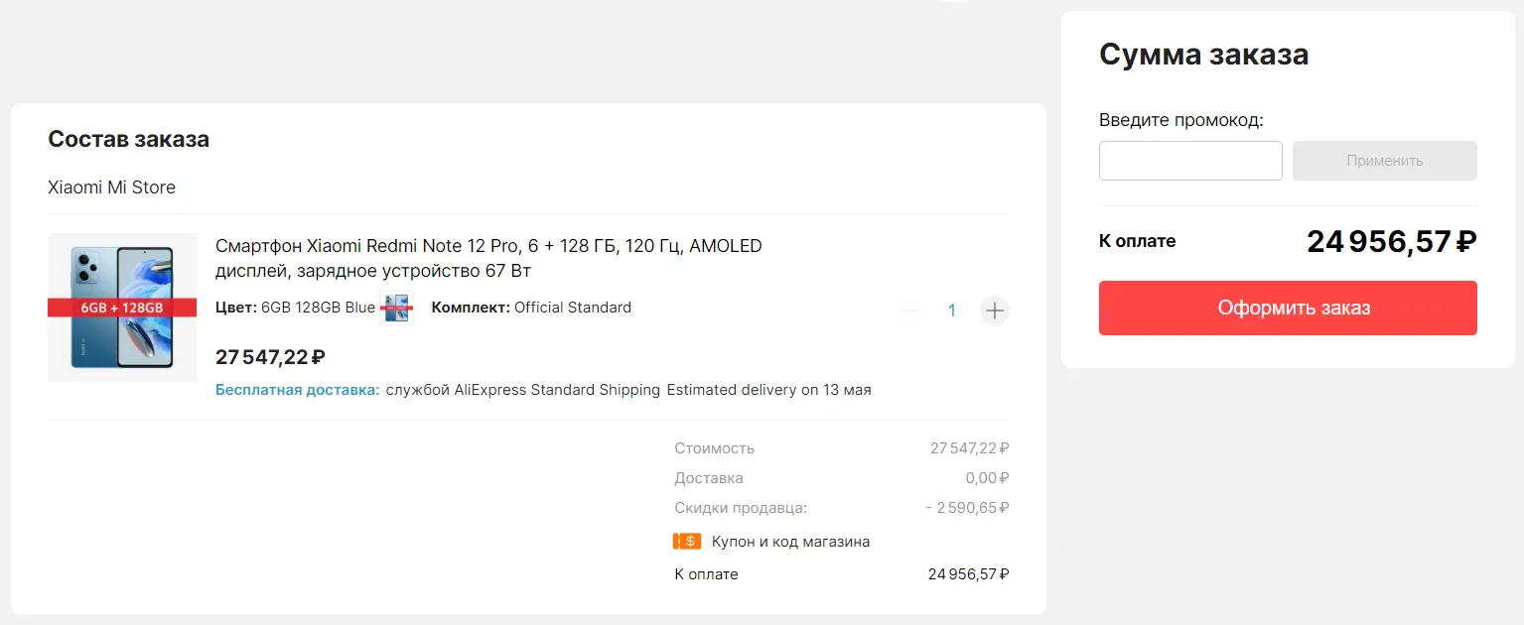Click the Бесплатная доставка label
This screenshot has height=625, width=1524.
pos(297,390)
